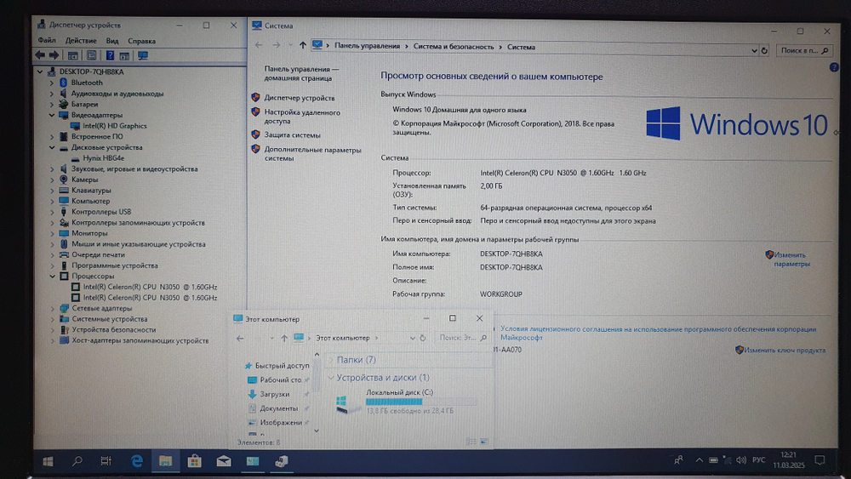Collapse Устройства и диски (1) group
This screenshot has height=479, width=851.
331,378
